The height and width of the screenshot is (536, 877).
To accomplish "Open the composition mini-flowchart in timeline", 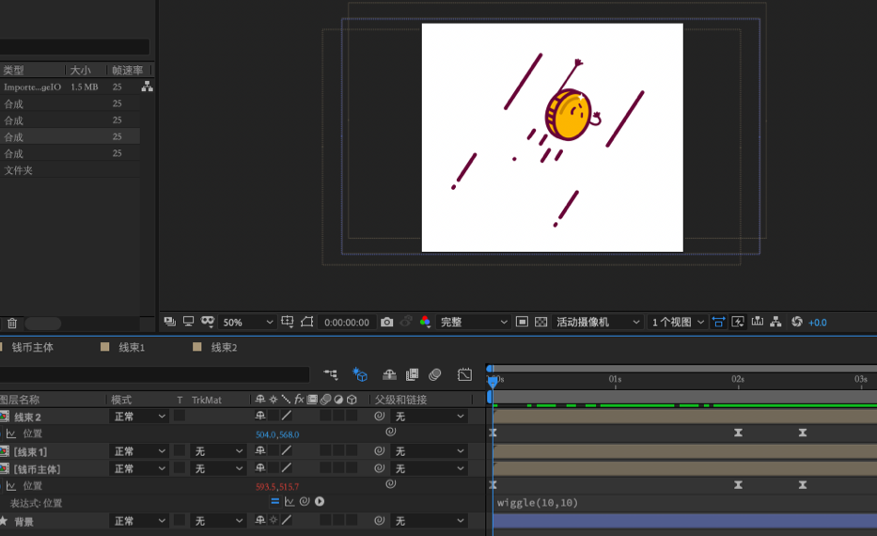I will click(331, 374).
